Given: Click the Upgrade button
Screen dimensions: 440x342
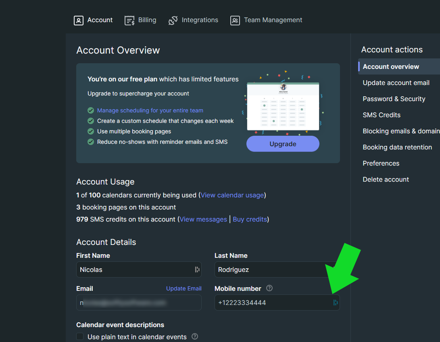Looking at the screenshot, I should pos(283,144).
